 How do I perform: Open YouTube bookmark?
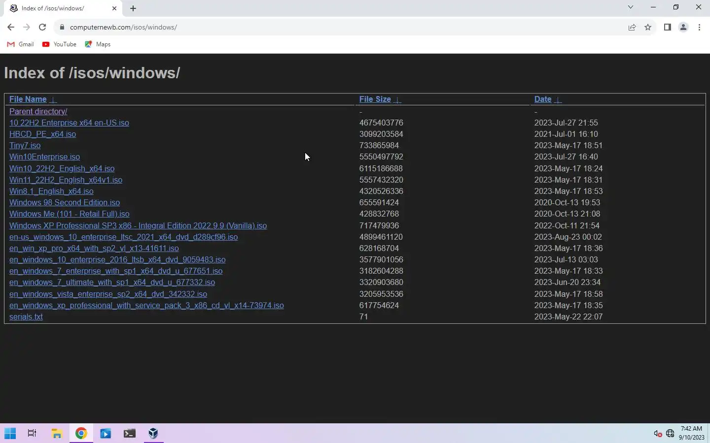(x=59, y=44)
